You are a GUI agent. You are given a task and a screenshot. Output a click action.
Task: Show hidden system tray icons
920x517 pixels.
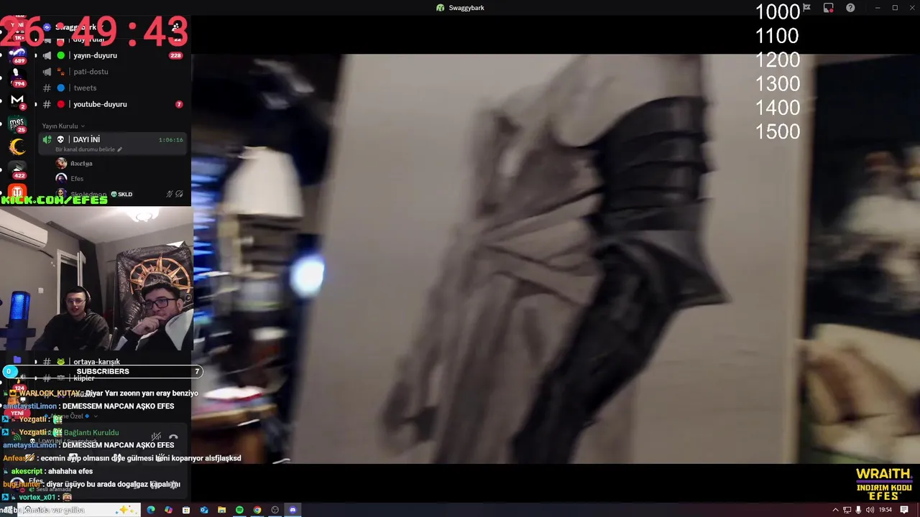coord(835,510)
